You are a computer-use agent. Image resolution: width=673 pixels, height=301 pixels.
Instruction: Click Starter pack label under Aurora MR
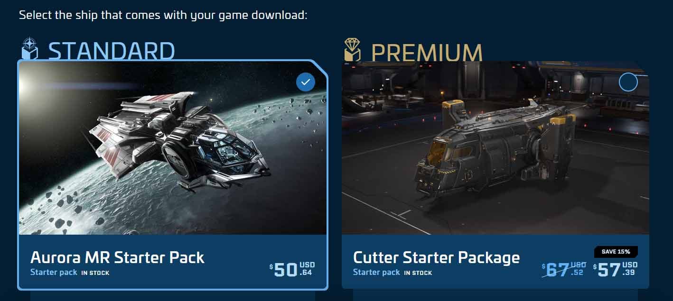[x=54, y=272]
